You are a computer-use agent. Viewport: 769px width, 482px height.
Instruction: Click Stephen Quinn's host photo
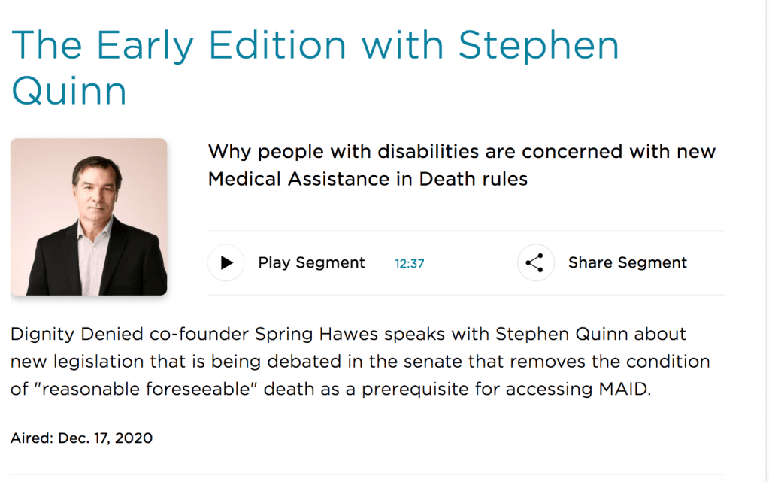(89, 217)
